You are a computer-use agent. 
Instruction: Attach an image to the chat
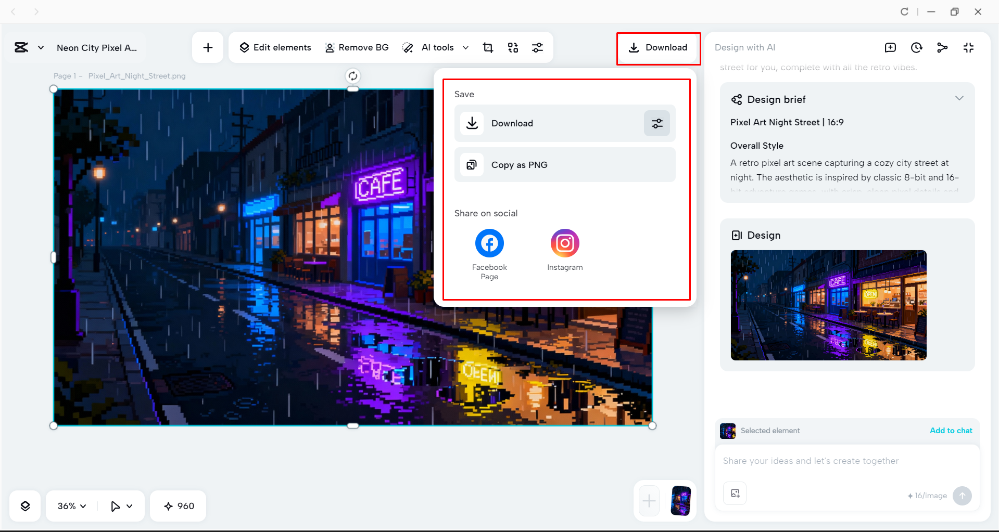tap(735, 493)
